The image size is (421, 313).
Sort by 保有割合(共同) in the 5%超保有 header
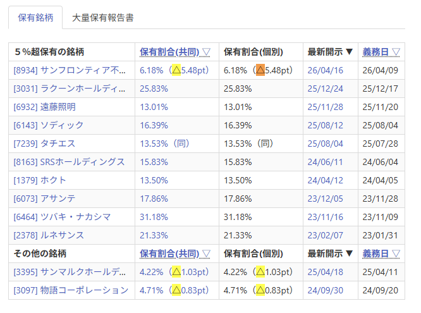point(175,52)
